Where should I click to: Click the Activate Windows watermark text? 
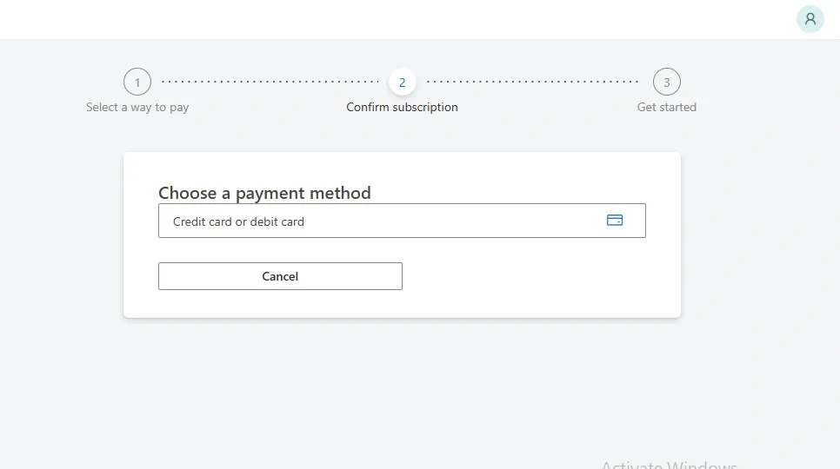point(669,464)
